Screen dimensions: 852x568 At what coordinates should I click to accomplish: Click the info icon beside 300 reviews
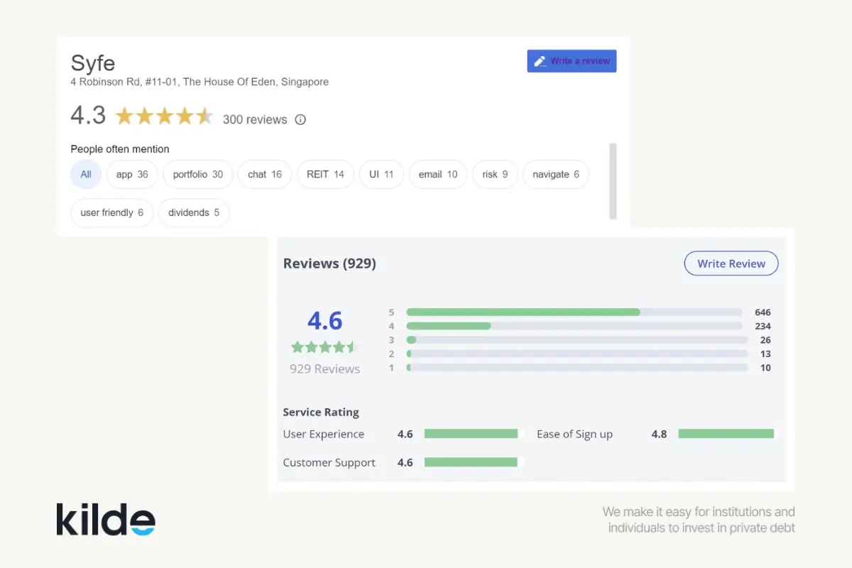tap(300, 119)
